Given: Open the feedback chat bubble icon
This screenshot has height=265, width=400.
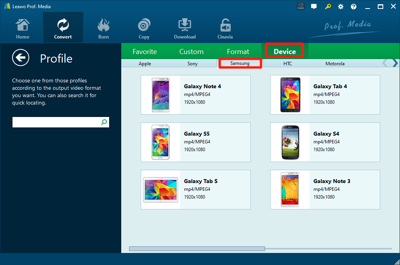Looking at the screenshot, I should [x=314, y=7].
